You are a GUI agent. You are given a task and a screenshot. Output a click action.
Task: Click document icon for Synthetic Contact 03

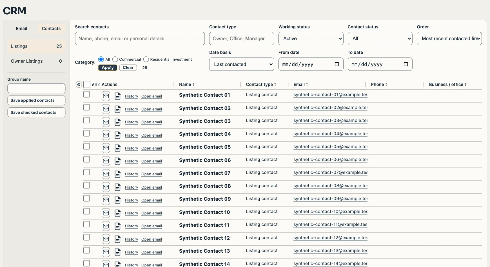point(118,122)
